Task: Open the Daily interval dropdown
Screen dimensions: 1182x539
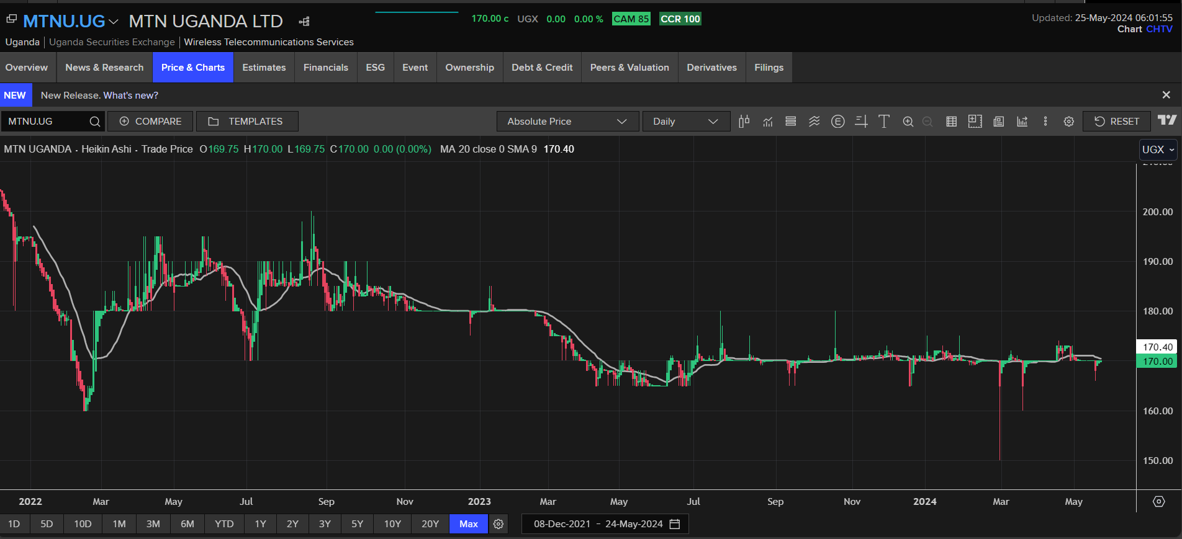Action: pyautogui.click(x=685, y=122)
